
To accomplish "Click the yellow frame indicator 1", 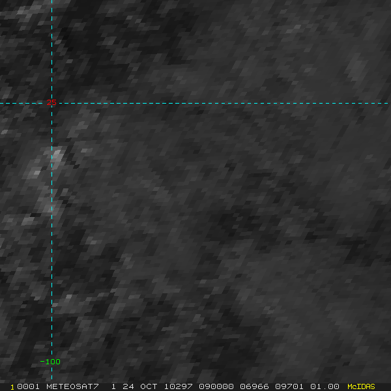I will pyautogui.click(x=12, y=387).
